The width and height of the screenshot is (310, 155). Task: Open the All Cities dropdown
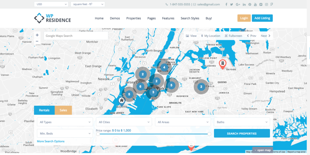click(x=124, y=122)
